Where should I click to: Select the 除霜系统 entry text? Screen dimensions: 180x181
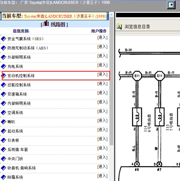point(15,177)
